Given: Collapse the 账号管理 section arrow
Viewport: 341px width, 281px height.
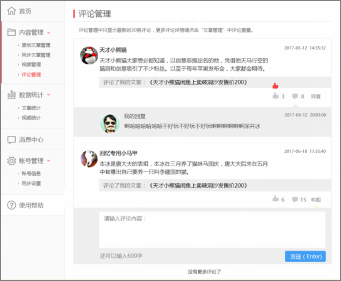Looking at the screenshot, I should [48, 161].
